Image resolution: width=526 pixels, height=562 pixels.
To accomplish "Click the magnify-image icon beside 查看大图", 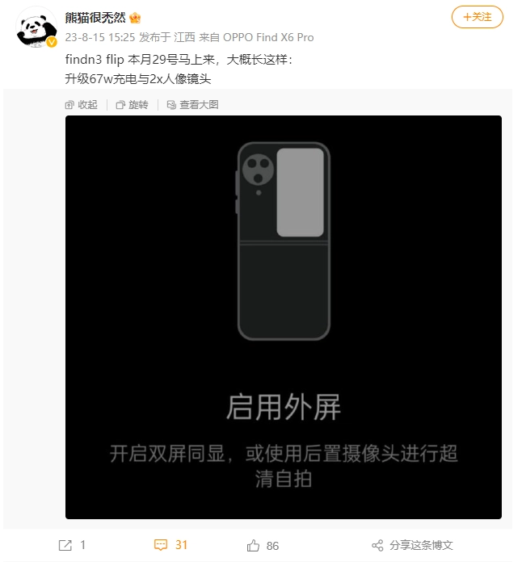I will (x=171, y=105).
